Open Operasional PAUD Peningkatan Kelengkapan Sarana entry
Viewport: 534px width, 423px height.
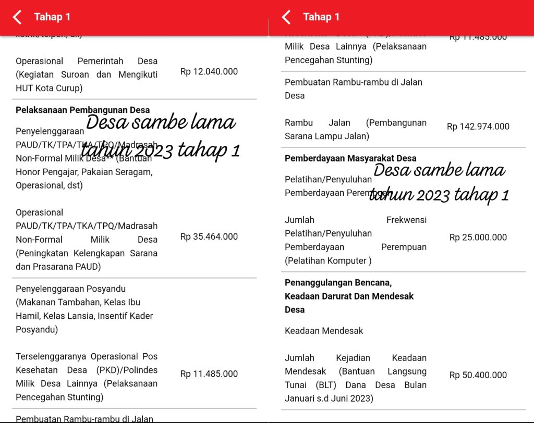pyautogui.click(x=87, y=240)
